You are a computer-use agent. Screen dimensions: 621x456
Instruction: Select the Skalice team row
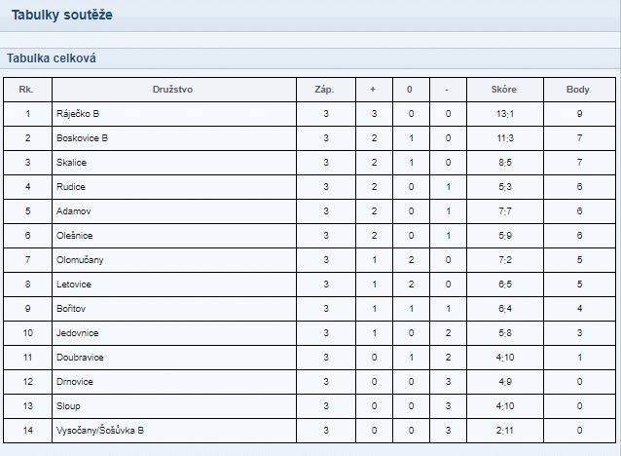point(310,163)
